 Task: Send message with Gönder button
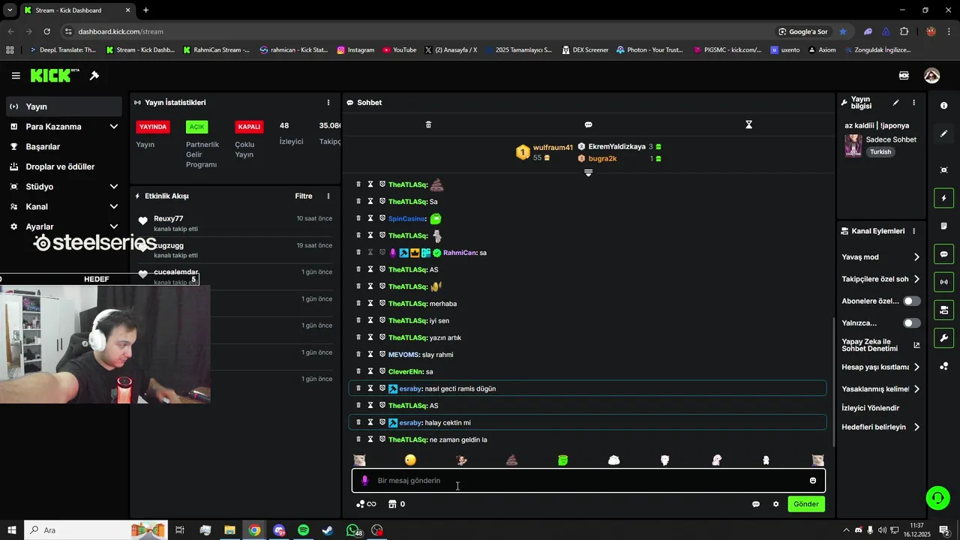click(806, 504)
